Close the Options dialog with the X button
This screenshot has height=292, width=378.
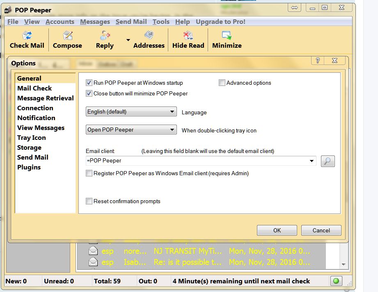[x=334, y=60]
